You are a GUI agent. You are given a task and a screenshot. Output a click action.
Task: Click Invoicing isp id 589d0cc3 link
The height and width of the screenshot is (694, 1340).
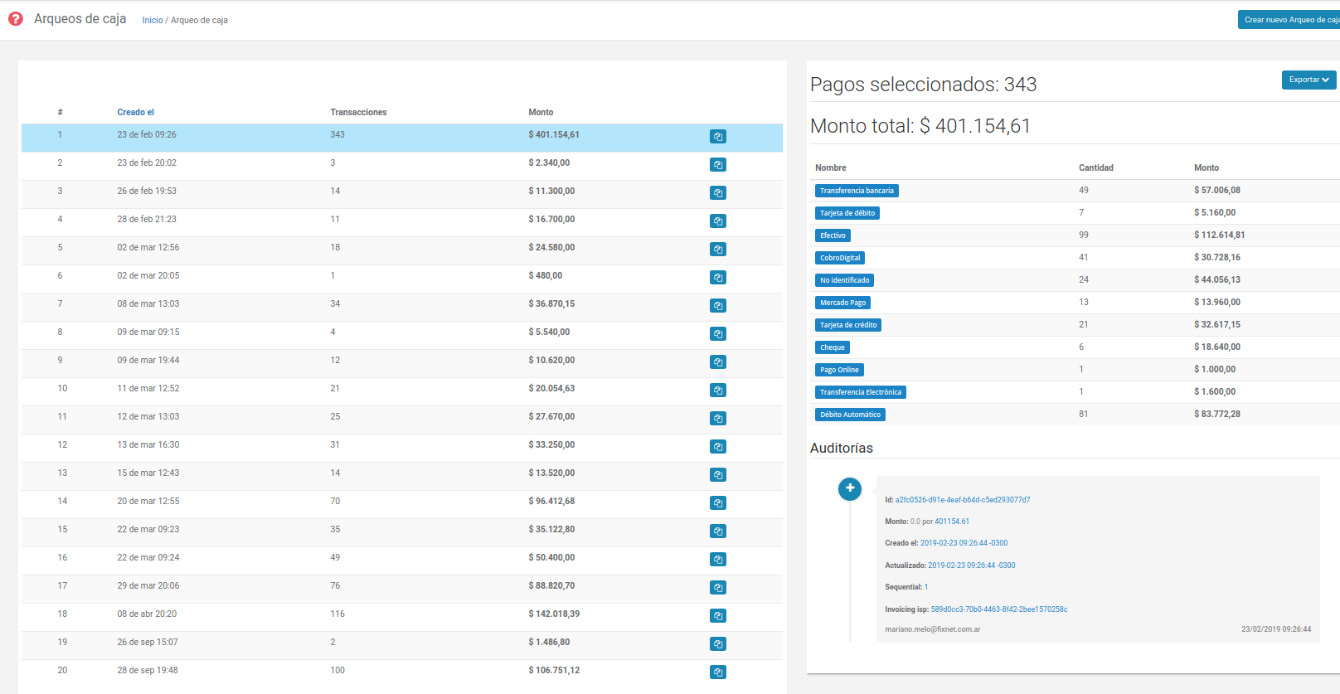pos(999,609)
